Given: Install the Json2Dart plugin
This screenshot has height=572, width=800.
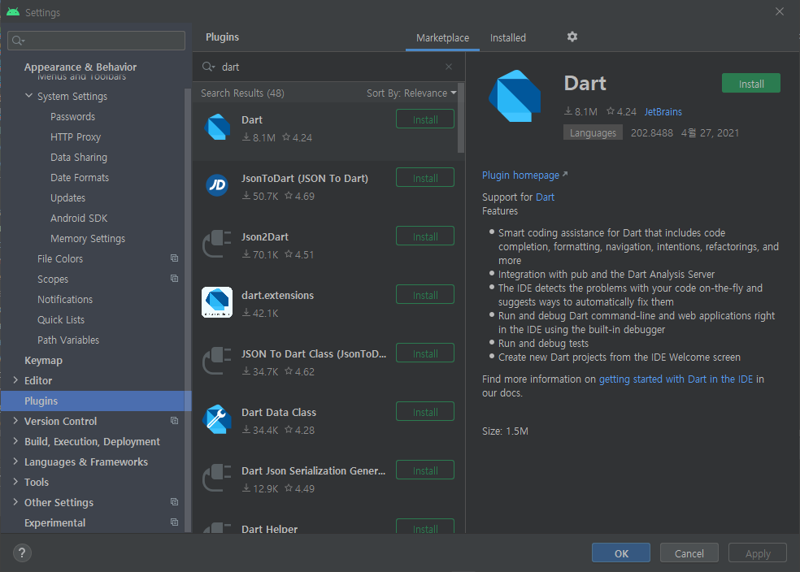Looking at the screenshot, I should [425, 236].
